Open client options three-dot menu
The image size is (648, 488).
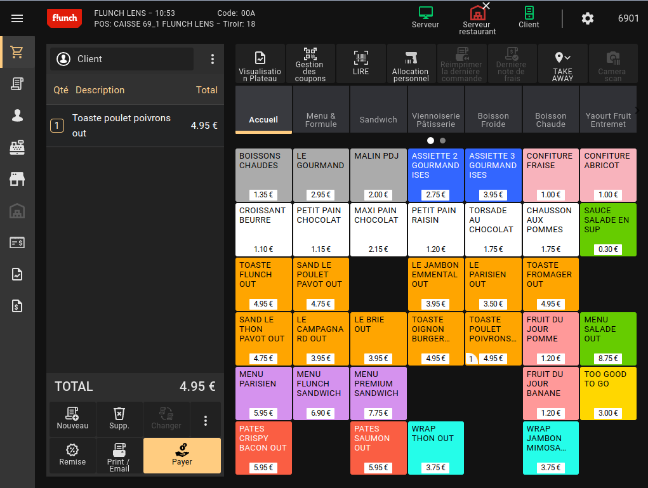(x=213, y=59)
